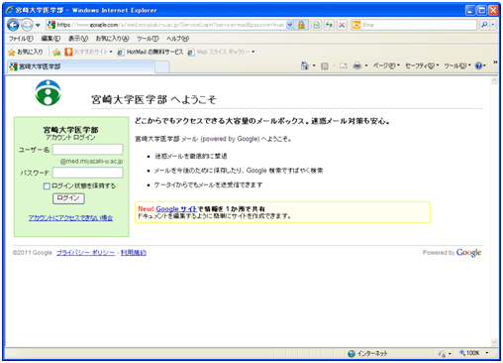The width and height of the screenshot is (503, 363).
Task: Open the Help question mark icon
Action: pos(478,65)
